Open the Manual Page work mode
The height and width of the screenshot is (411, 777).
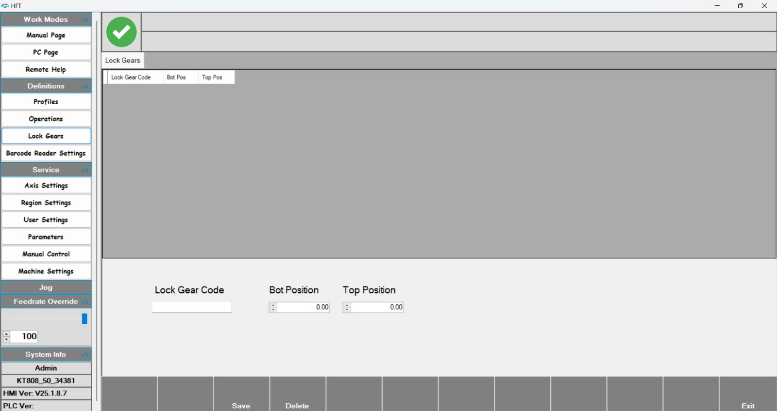(46, 35)
